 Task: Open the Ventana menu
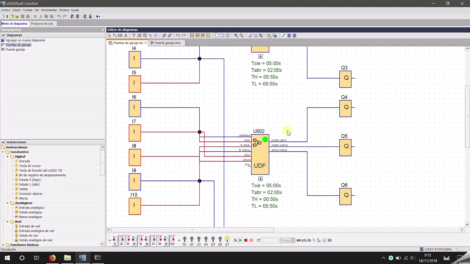[64, 10]
